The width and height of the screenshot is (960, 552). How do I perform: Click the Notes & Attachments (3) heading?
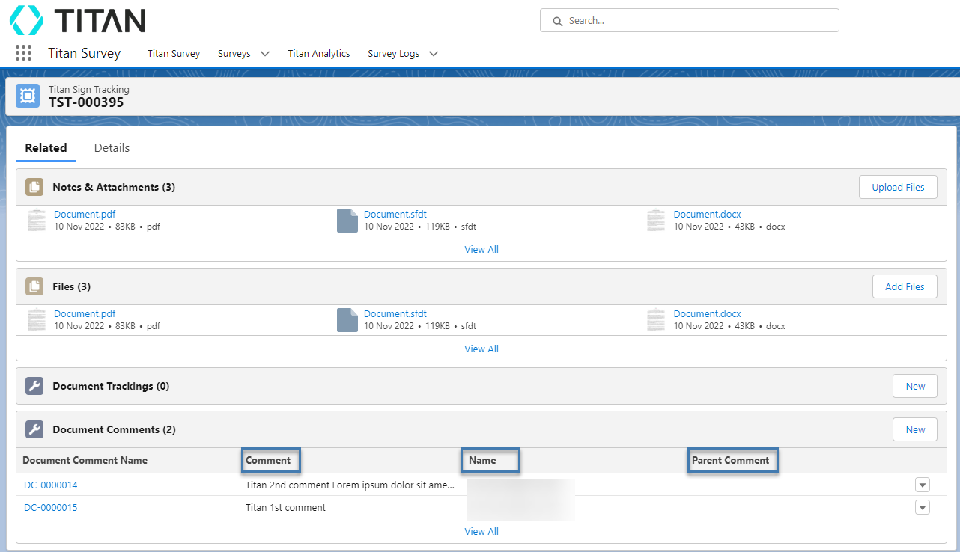(114, 187)
